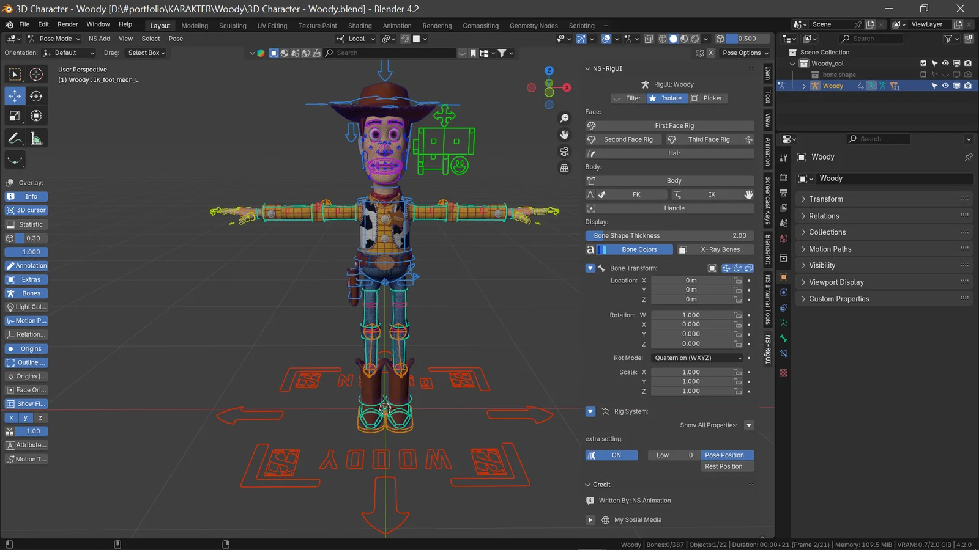Image resolution: width=979 pixels, height=550 pixels.
Task: Select the Measure tool
Action: click(36, 137)
